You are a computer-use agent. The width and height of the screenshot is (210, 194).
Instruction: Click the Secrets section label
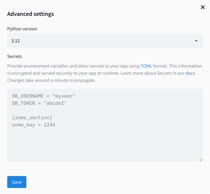(x=14, y=56)
